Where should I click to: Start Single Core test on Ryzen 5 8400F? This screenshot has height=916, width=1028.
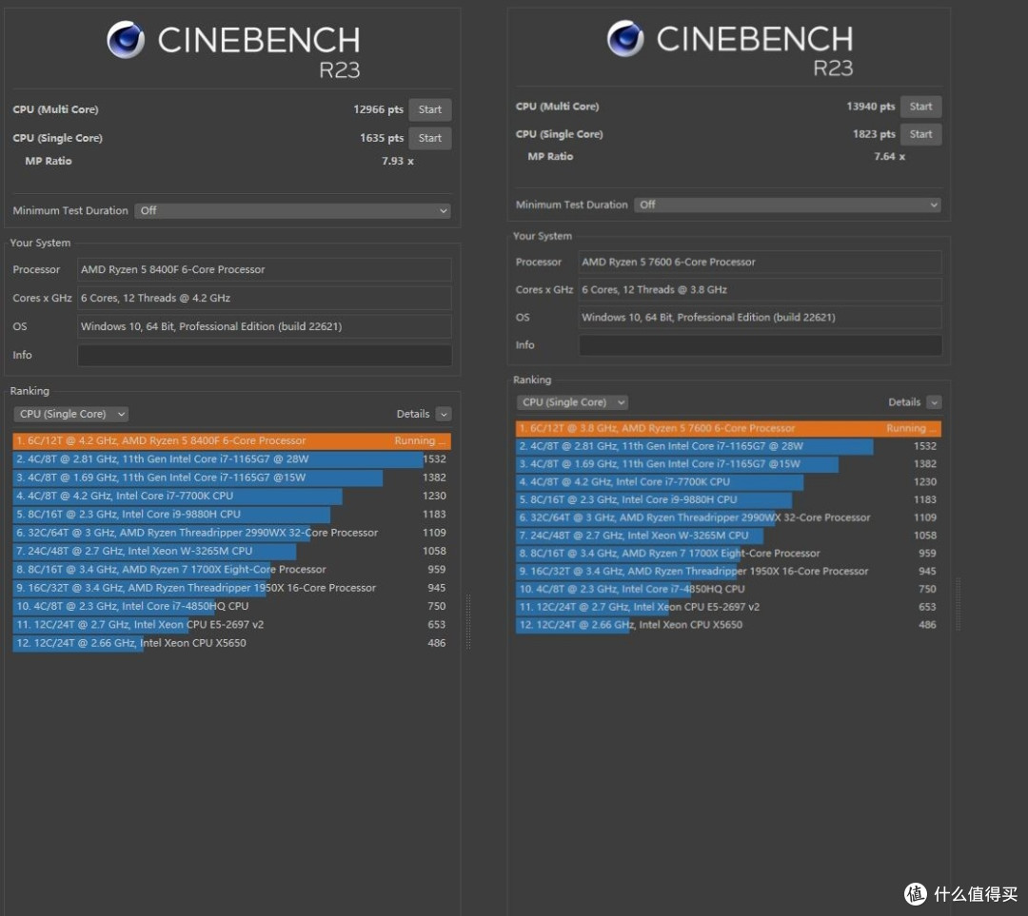click(x=430, y=138)
